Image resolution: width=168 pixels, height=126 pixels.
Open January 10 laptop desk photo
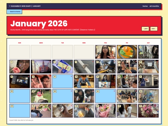pyautogui.click(x=148, y=67)
